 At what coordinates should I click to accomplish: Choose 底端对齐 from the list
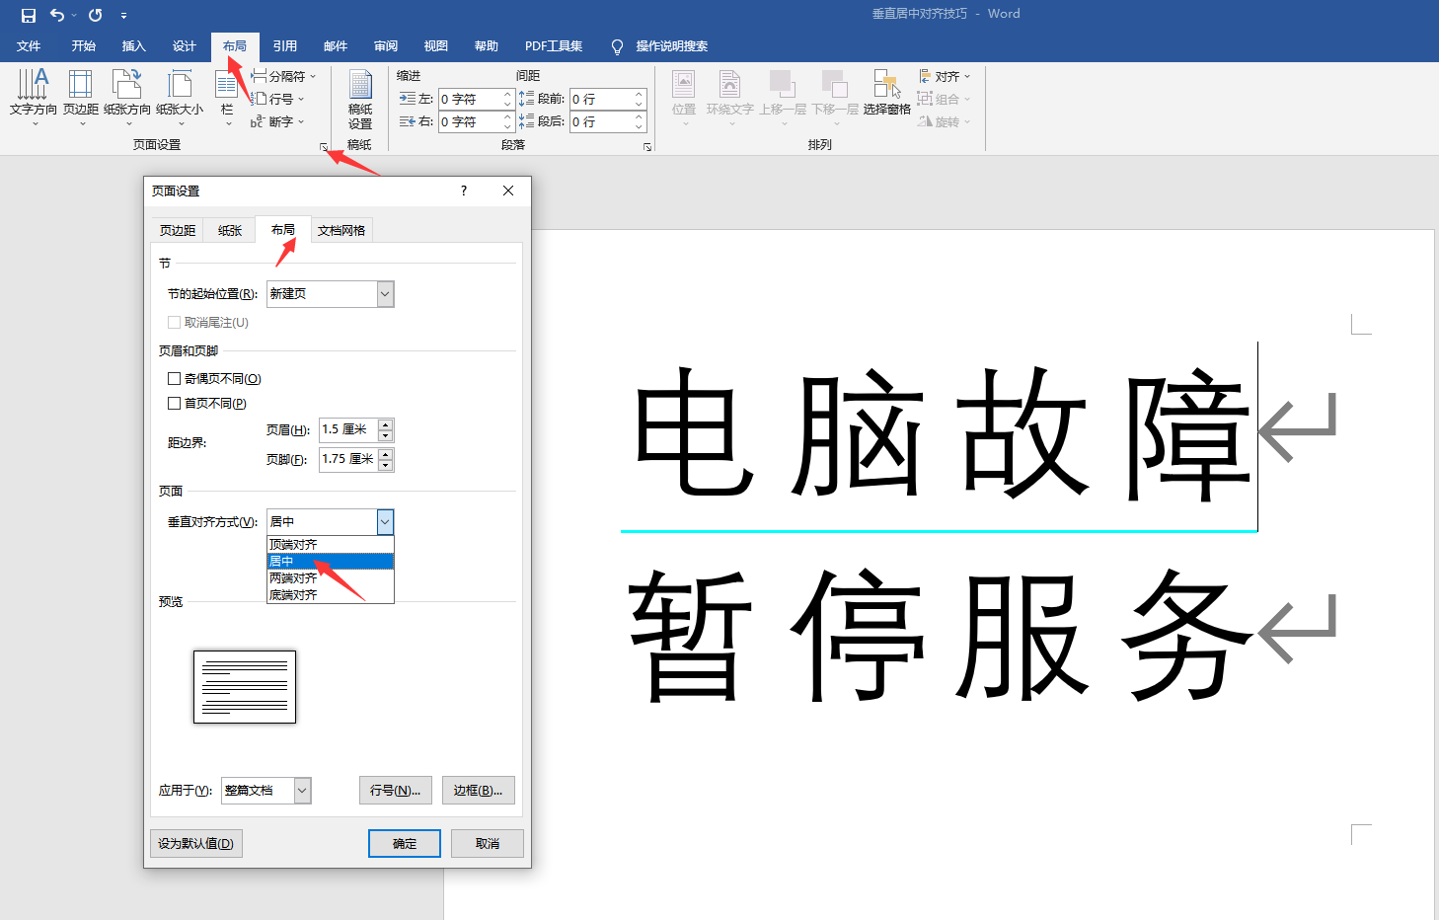coord(331,595)
